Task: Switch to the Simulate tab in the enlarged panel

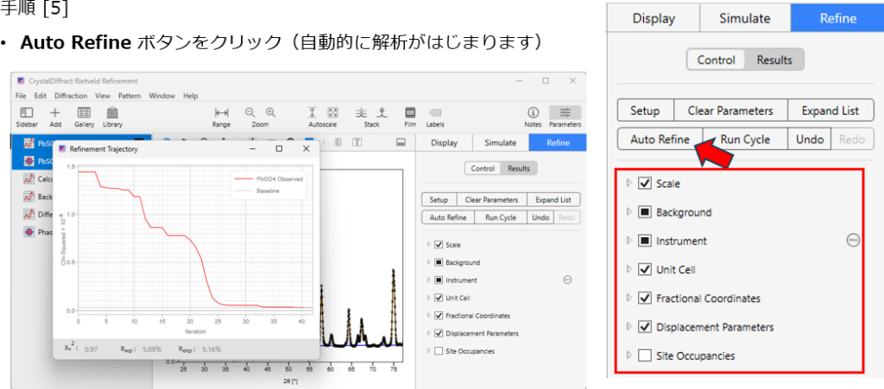Action: coord(744,18)
